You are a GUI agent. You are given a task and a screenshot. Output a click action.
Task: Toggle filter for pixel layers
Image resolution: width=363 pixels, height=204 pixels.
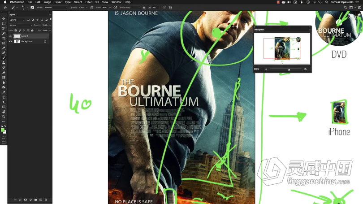[x=28, y=20]
